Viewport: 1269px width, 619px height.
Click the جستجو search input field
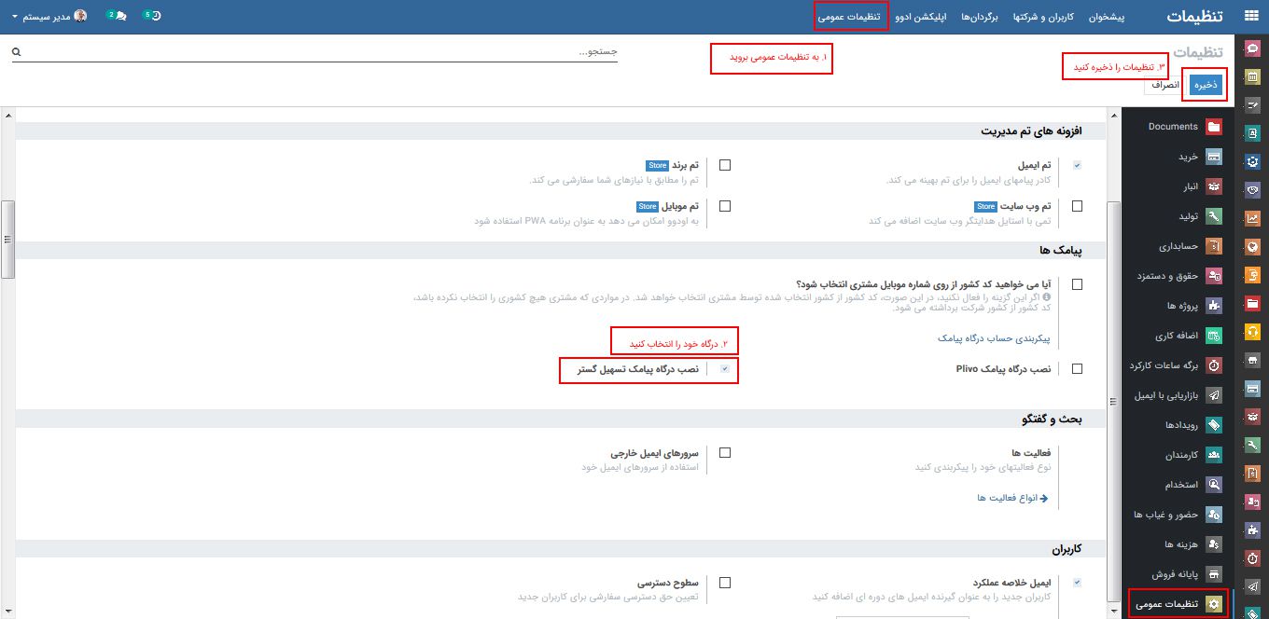(x=322, y=52)
